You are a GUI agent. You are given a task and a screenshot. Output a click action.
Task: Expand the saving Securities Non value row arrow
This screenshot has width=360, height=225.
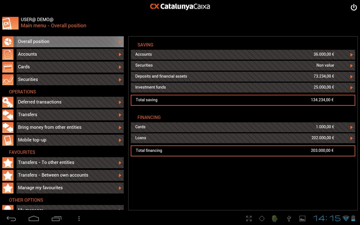click(x=351, y=66)
